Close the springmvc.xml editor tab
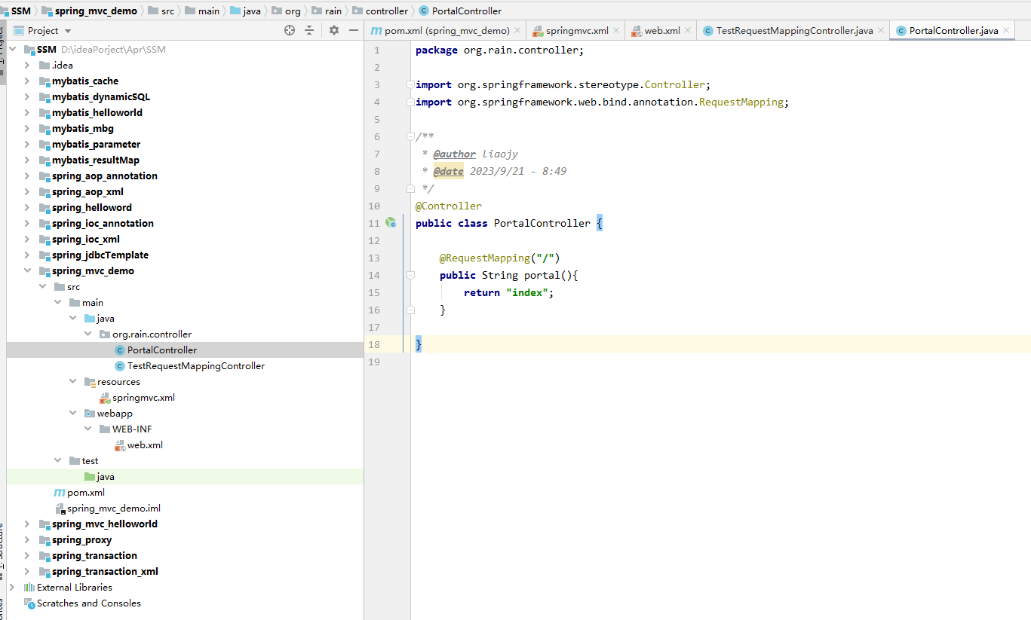The image size is (1031, 620). click(x=616, y=31)
